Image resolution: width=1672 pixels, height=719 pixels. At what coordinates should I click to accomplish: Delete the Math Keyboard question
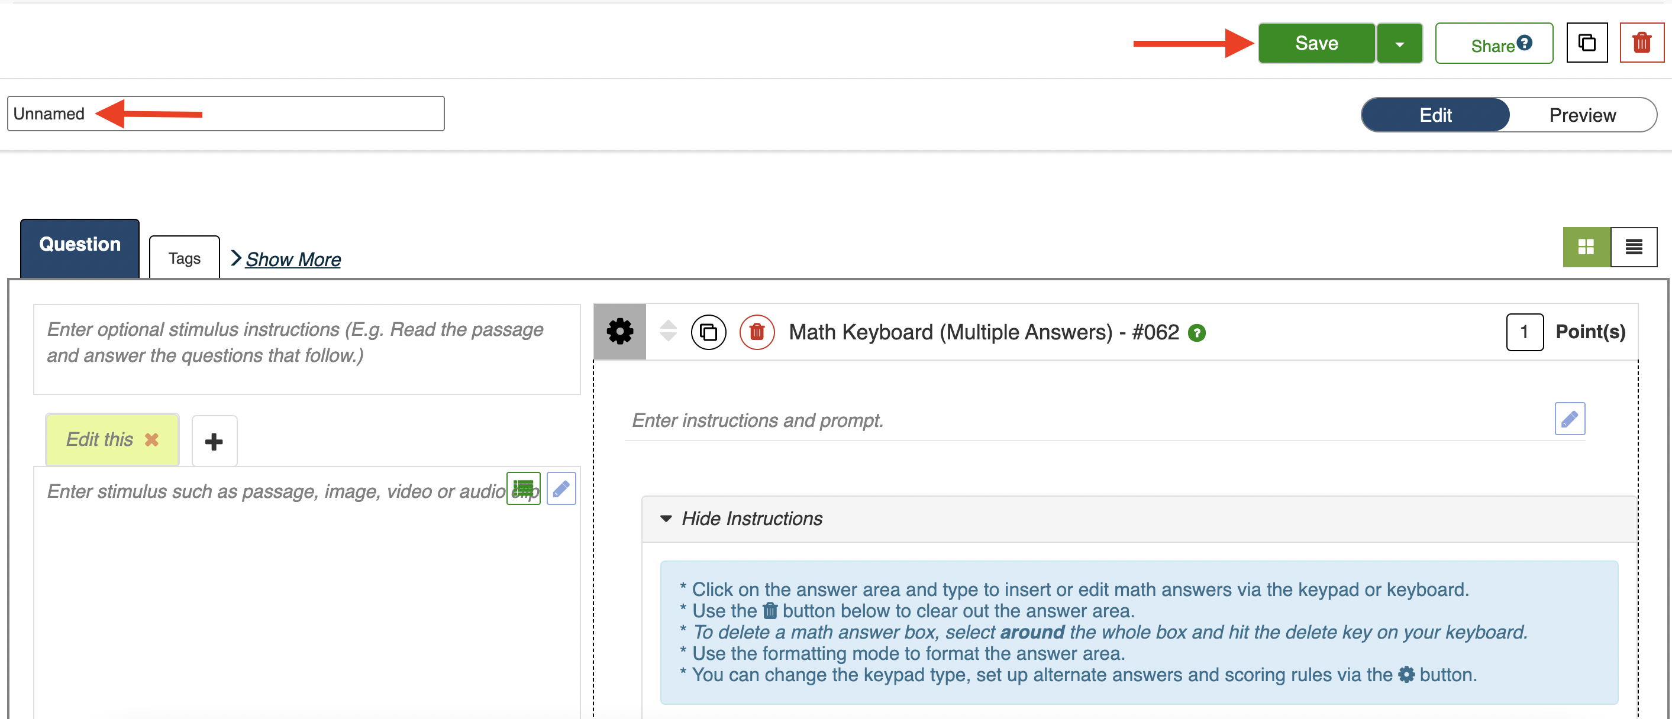point(756,332)
